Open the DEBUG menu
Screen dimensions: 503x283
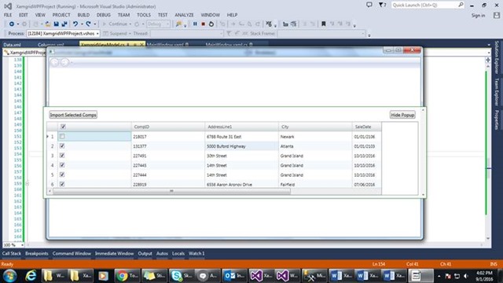click(103, 15)
